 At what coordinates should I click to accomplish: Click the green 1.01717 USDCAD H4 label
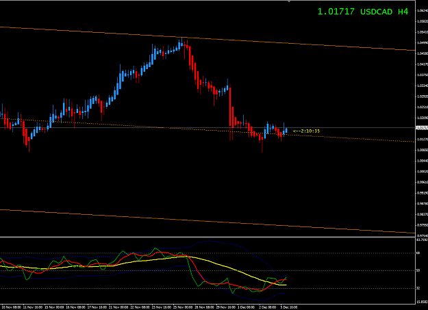click(x=363, y=12)
